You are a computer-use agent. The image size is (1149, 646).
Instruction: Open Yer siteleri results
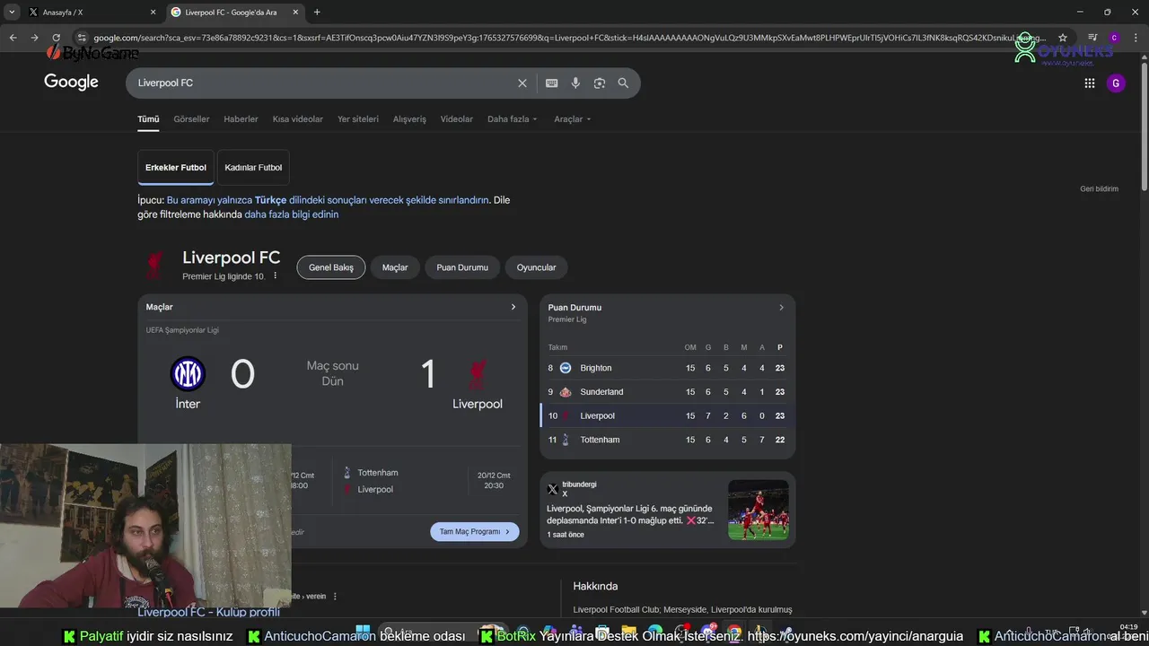pyautogui.click(x=358, y=119)
